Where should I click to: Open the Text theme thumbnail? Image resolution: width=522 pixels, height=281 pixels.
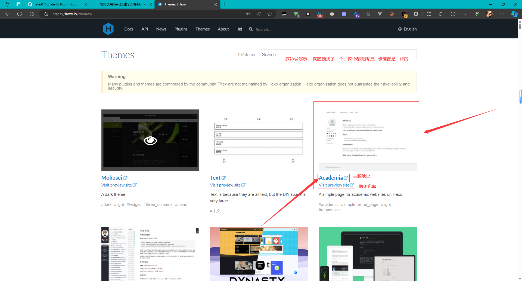(259, 140)
